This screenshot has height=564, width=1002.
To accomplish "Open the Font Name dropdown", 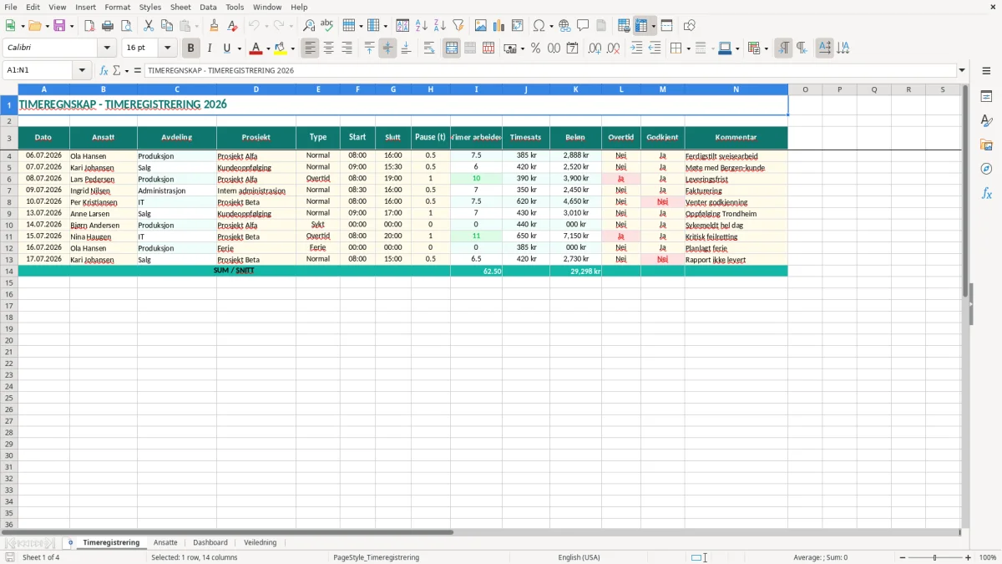I will coord(107,48).
